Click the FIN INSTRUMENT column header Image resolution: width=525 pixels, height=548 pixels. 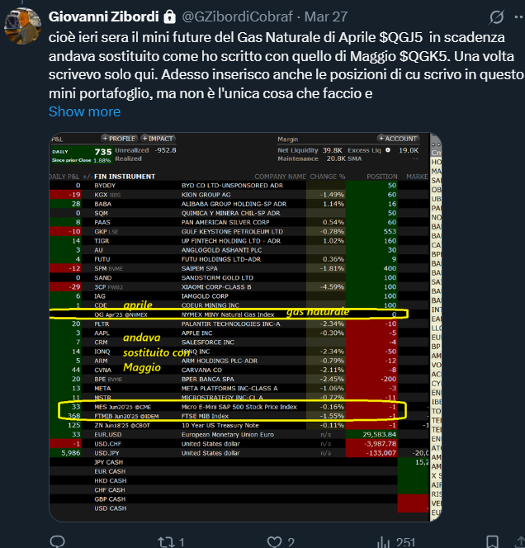point(125,176)
